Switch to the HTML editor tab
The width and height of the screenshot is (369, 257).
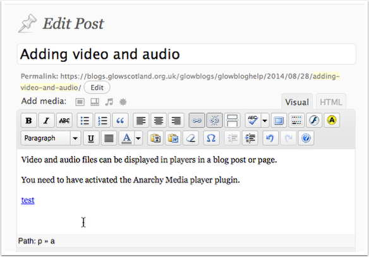(x=331, y=102)
